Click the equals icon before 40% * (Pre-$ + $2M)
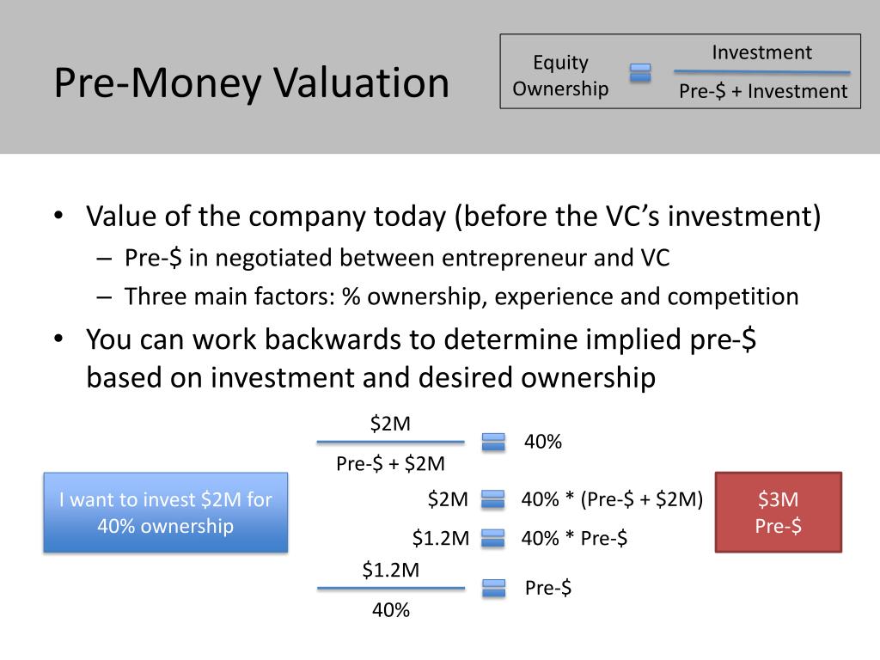 (x=492, y=499)
